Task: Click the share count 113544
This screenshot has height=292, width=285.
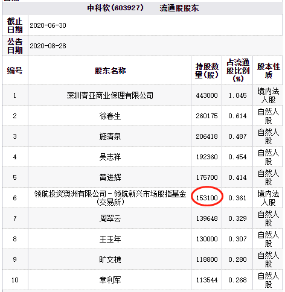Action: (x=207, y=280)
